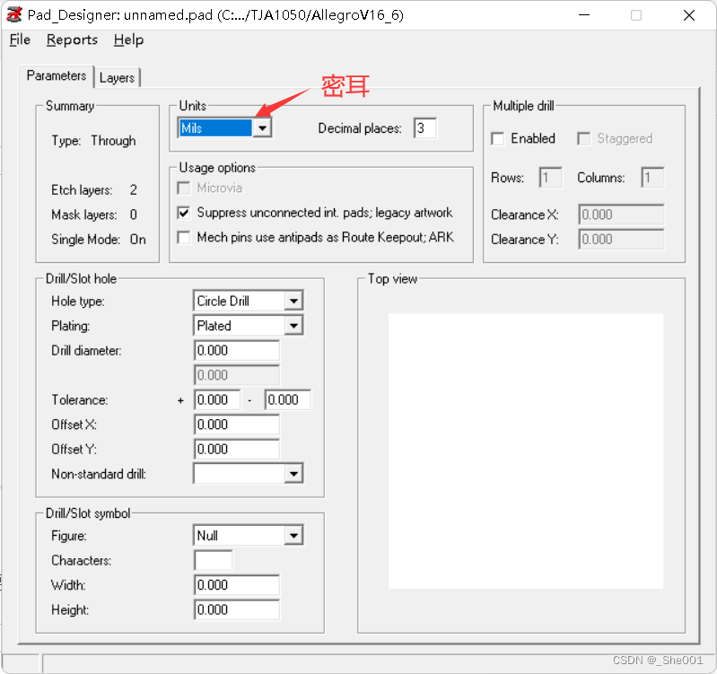
Task: Open the Help menu
Action: pos(128,40)
